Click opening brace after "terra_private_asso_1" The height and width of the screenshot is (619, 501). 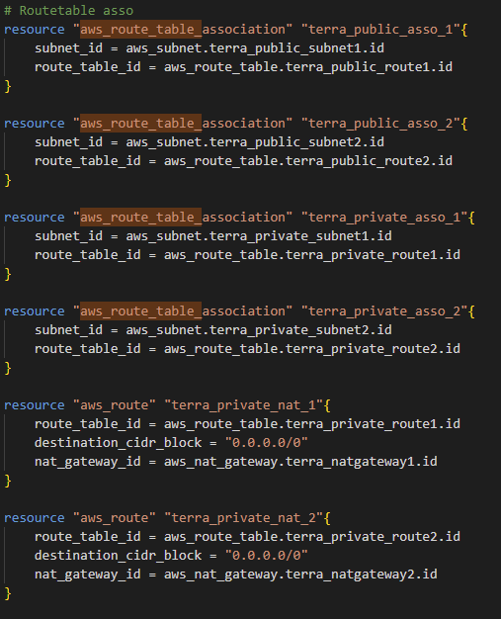click(x=471, y=218)
